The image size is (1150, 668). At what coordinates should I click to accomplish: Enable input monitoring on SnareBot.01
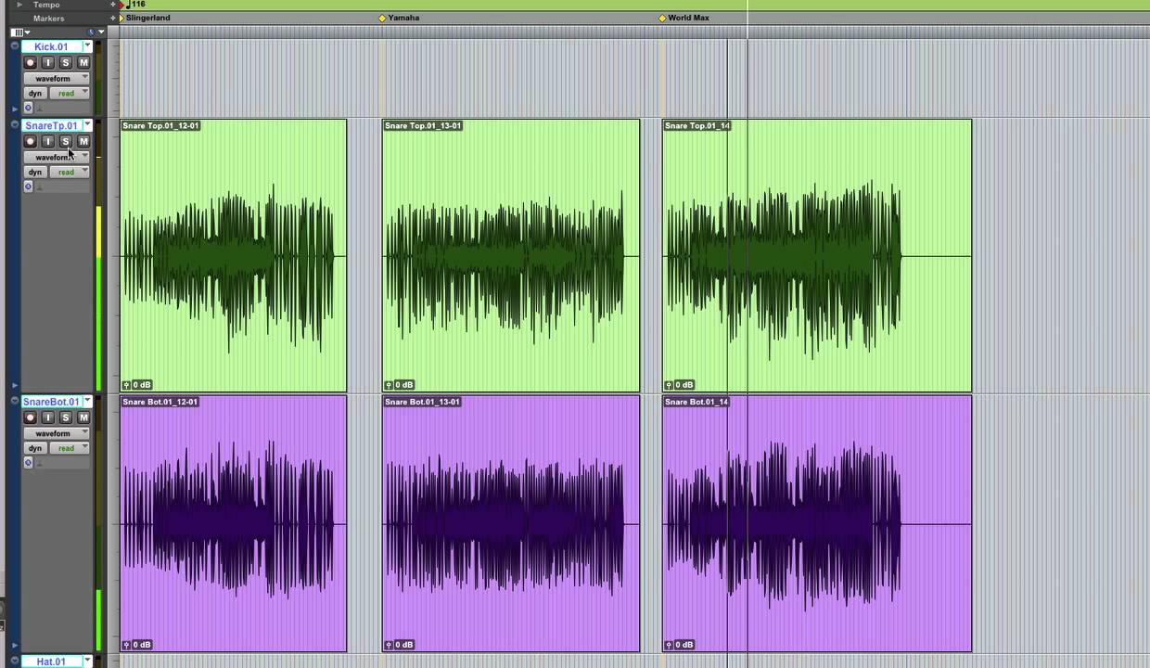(47, 417)
